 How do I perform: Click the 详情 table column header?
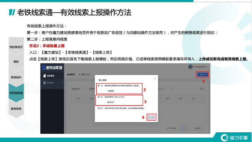180,98
